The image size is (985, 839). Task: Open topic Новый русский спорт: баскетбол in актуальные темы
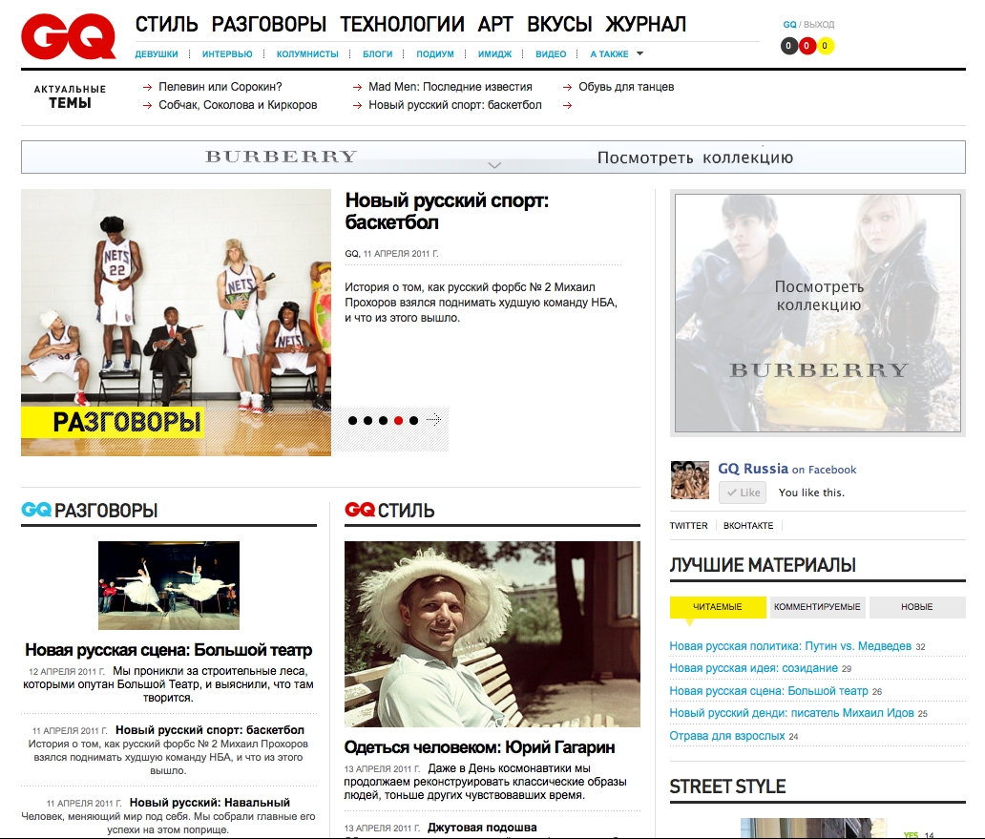455,105
